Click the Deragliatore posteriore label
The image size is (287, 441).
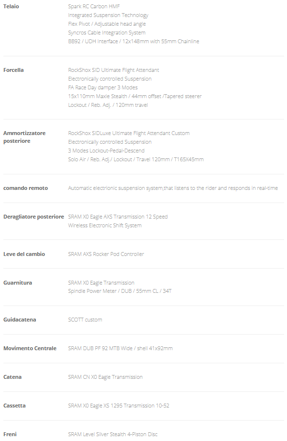click(x=34, y=217)
